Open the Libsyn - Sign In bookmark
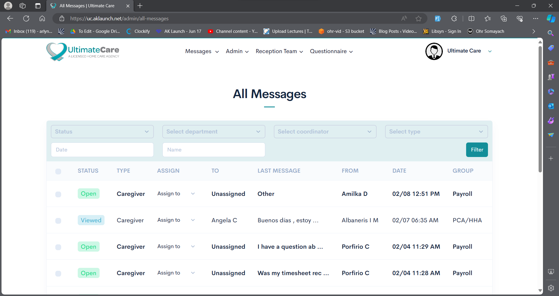Viewport: 559px width, 296px height. coord(442,31)
